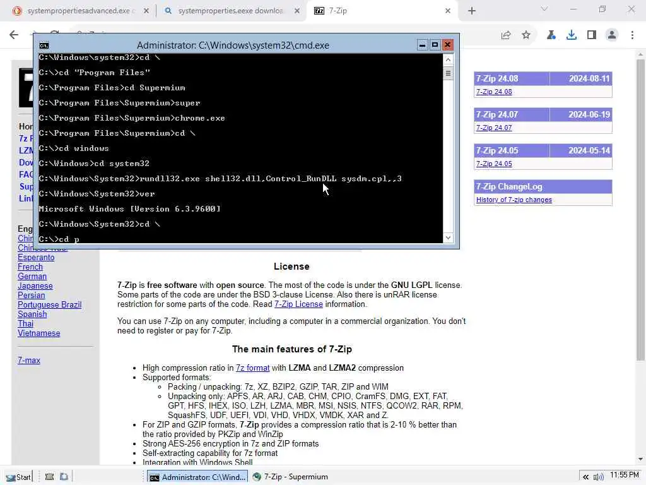The width and height of the screenshot is (646, 485).
Task: Close the systemproperties.eexe download tab
Action: 297,11
